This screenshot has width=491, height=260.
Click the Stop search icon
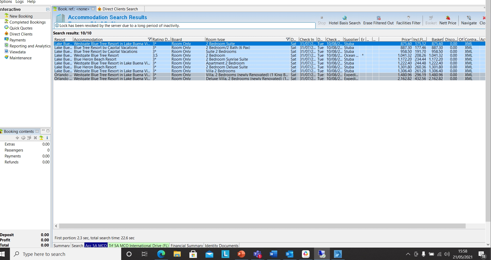coord(322,18)
